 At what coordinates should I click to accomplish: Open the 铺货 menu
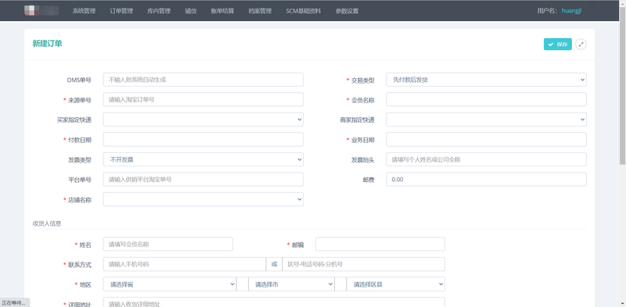pos(191,11)
